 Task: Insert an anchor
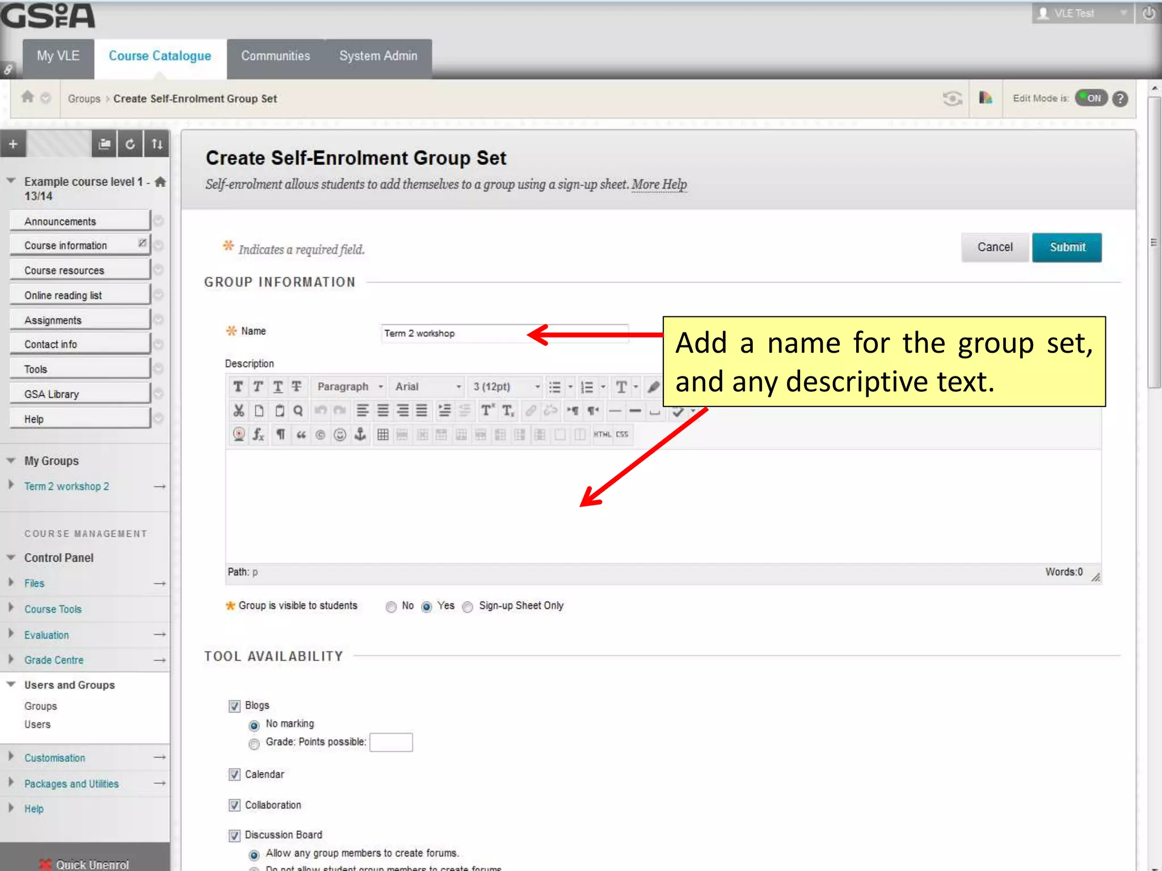(360, 435)
